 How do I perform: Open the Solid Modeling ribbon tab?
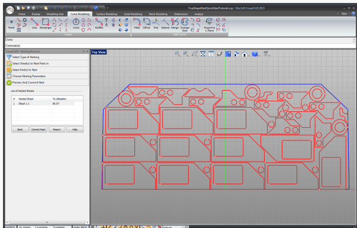133,14
